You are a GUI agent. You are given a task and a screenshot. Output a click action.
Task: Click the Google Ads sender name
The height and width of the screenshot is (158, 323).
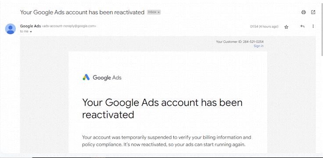click(30, 26)
